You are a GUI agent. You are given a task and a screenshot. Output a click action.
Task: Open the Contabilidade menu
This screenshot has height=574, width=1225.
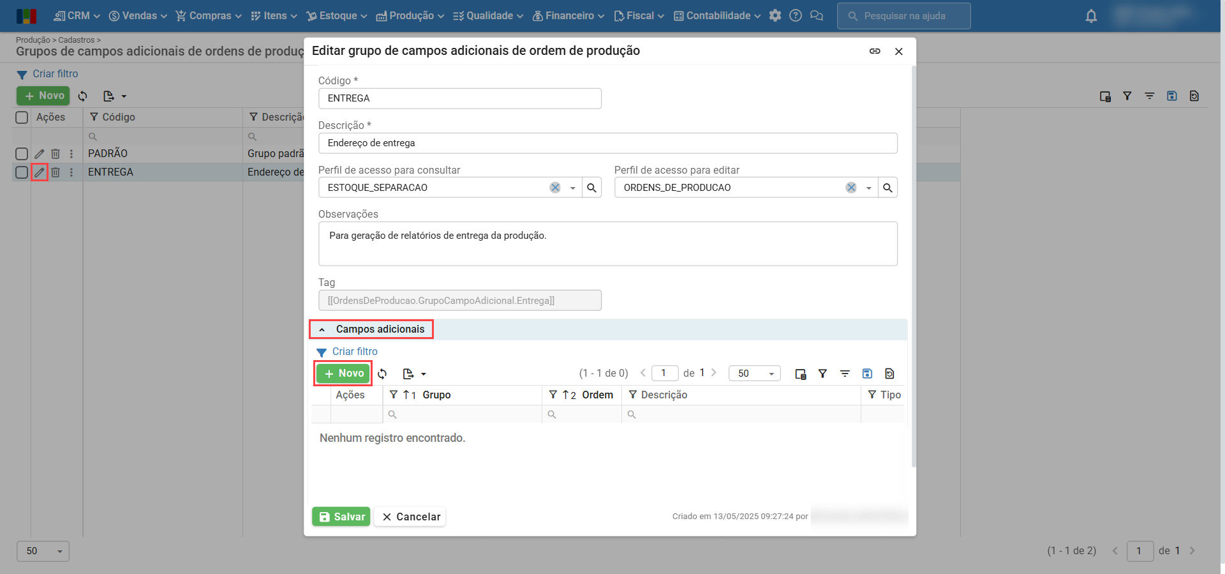[x=717, y=16]
